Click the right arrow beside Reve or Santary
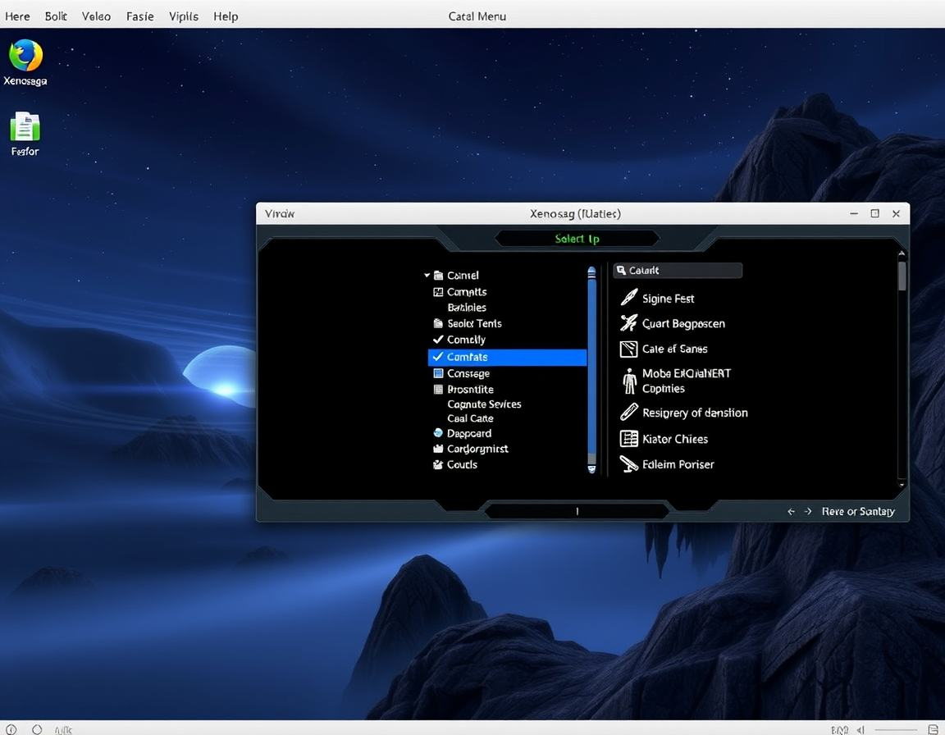Screen dimensions: 945x735 point(808,512)
